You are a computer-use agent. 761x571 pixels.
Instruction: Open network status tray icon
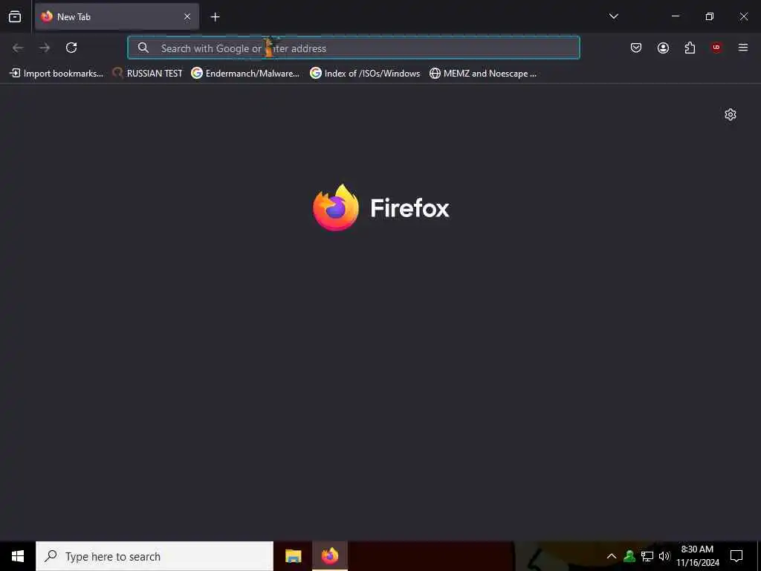coord(647,556)
